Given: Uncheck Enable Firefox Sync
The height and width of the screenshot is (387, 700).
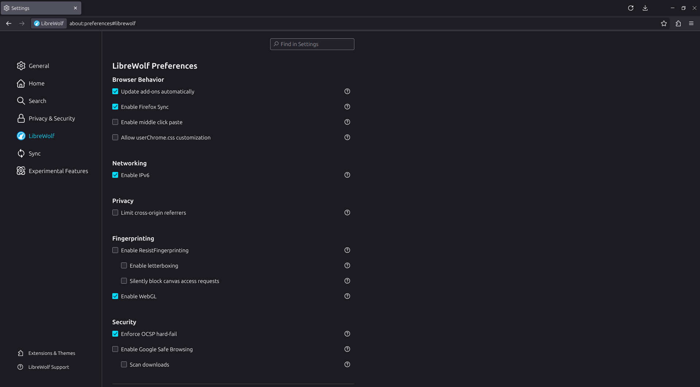Looking at the screenshot, I should point(115,107).
